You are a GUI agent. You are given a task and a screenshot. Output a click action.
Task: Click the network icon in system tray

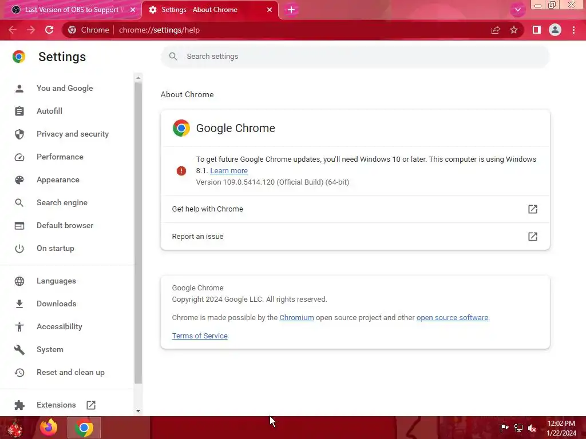tap(518, 428)
